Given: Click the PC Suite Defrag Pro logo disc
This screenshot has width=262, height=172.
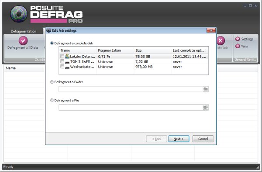Looking at the screenshot, I should pyautogui.click(x=19, y=14).
